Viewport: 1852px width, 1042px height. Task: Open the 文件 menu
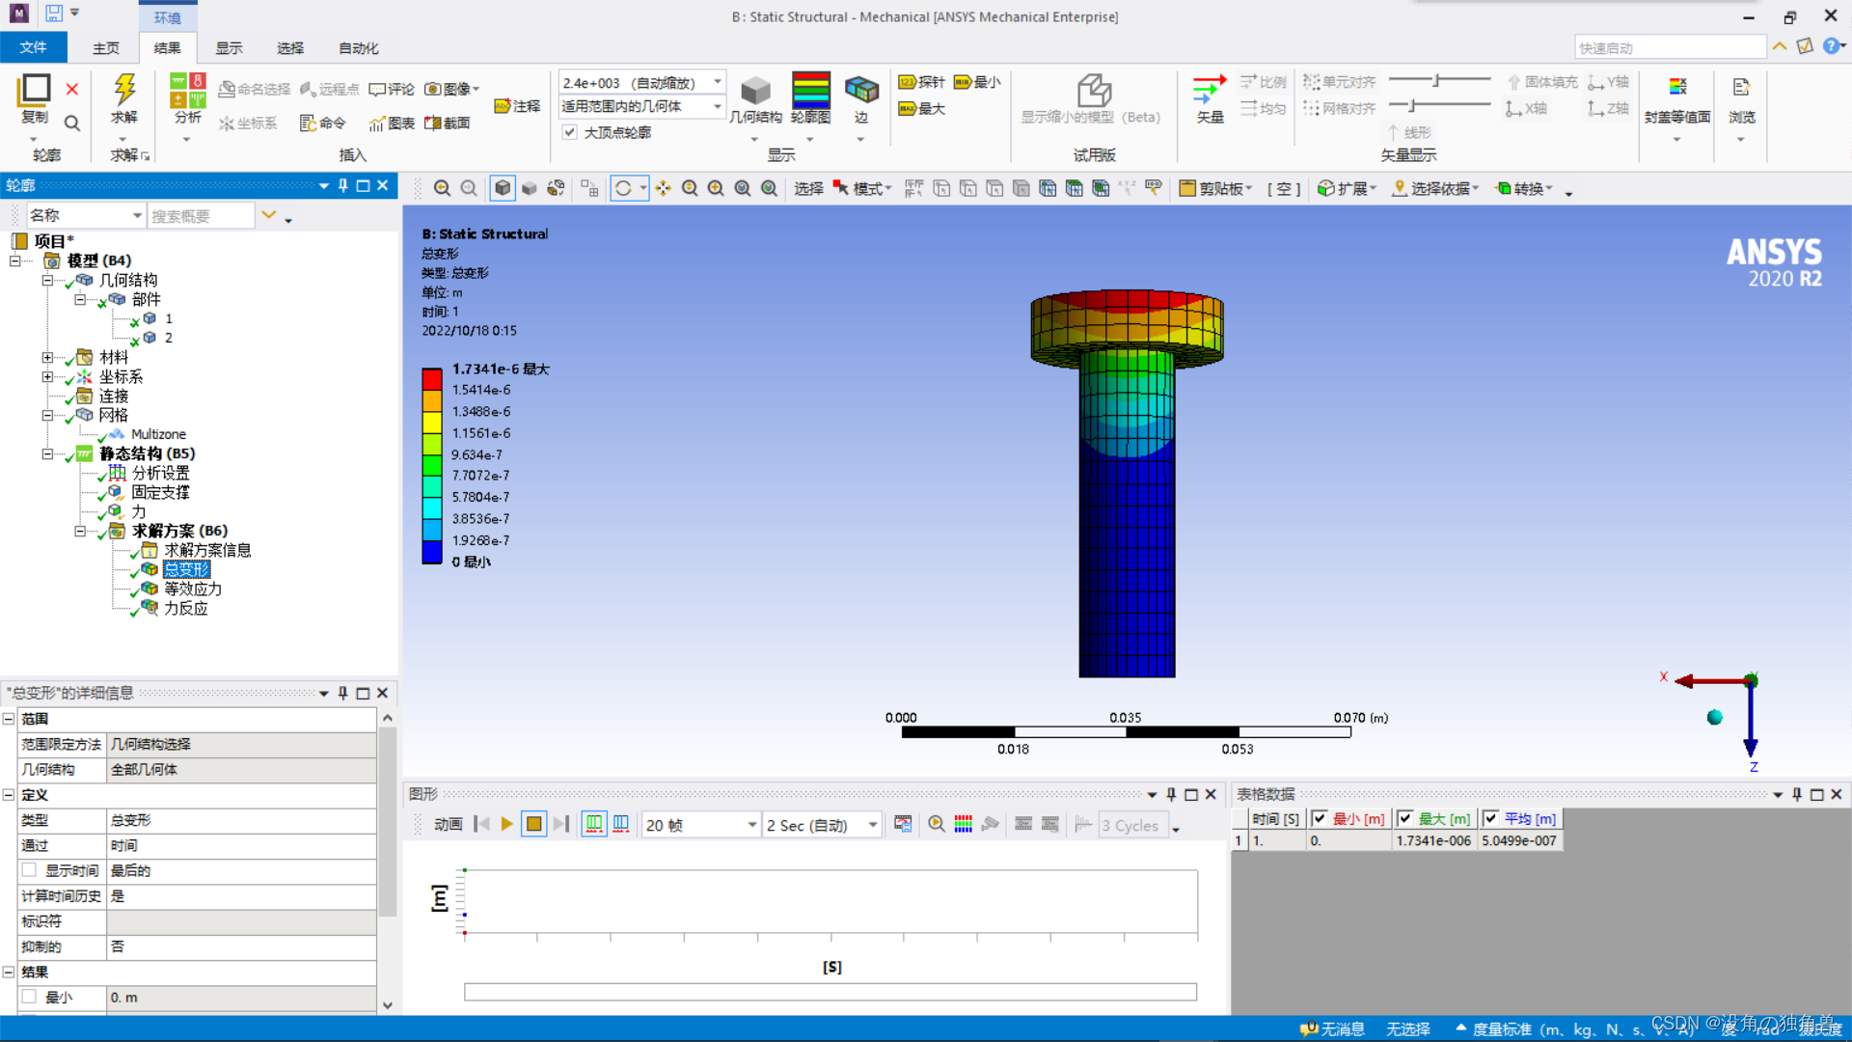[33, 47]
